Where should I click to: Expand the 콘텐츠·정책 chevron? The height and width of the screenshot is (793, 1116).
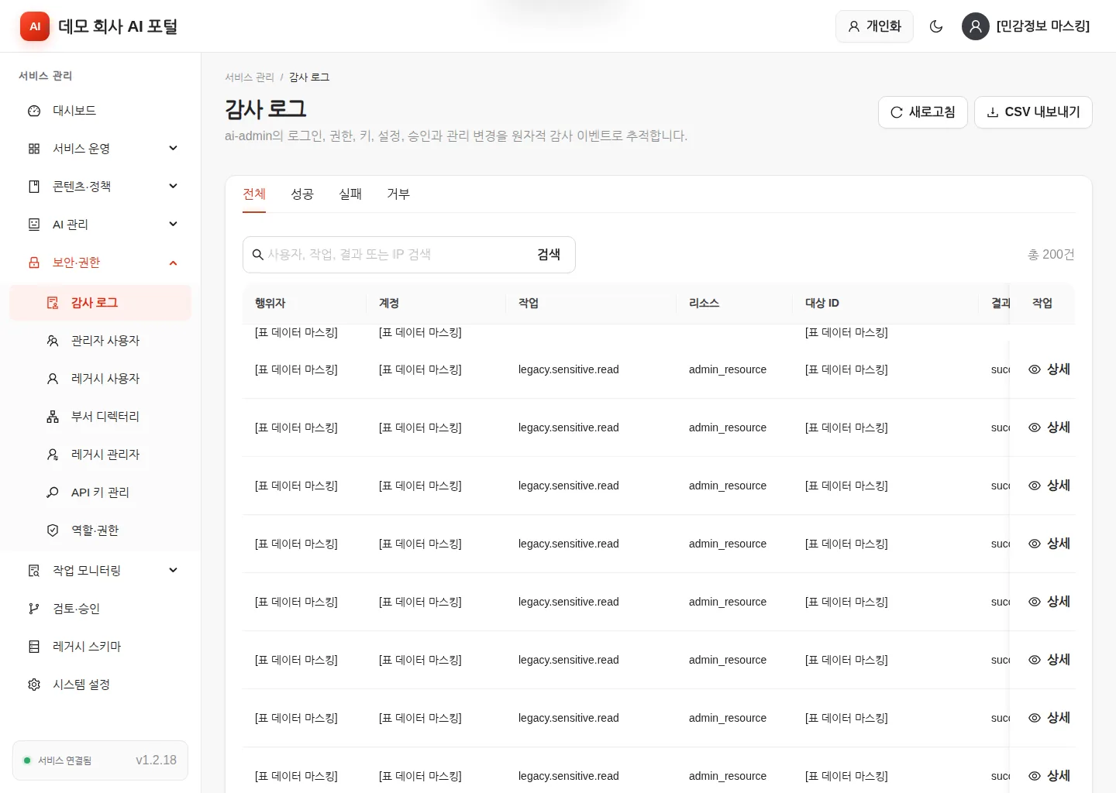174,186
